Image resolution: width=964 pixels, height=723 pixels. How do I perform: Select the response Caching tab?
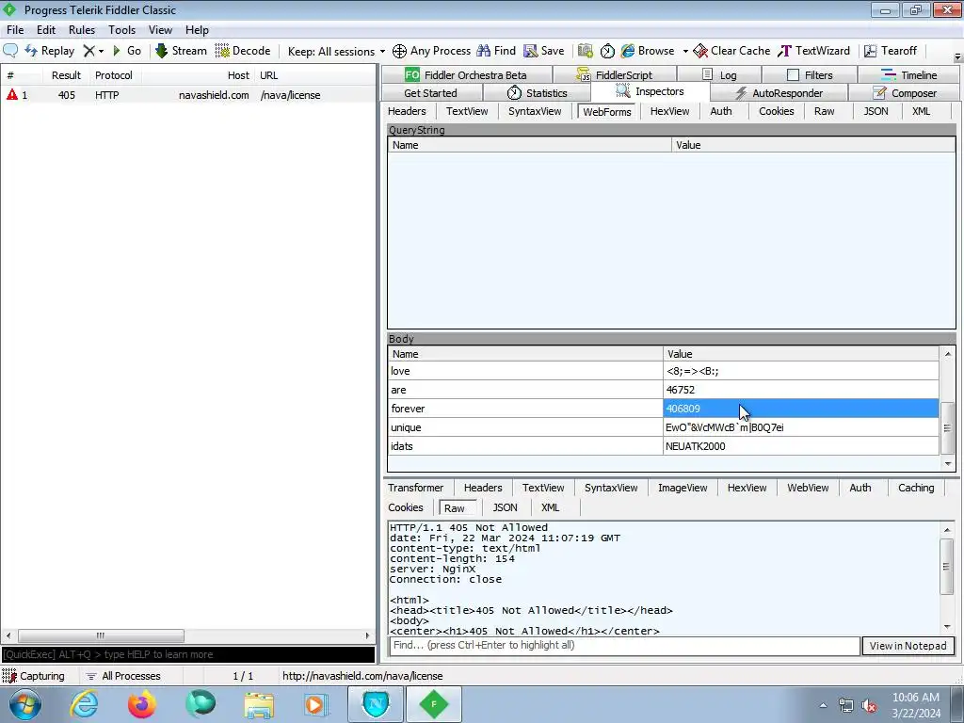pos(915,488)
